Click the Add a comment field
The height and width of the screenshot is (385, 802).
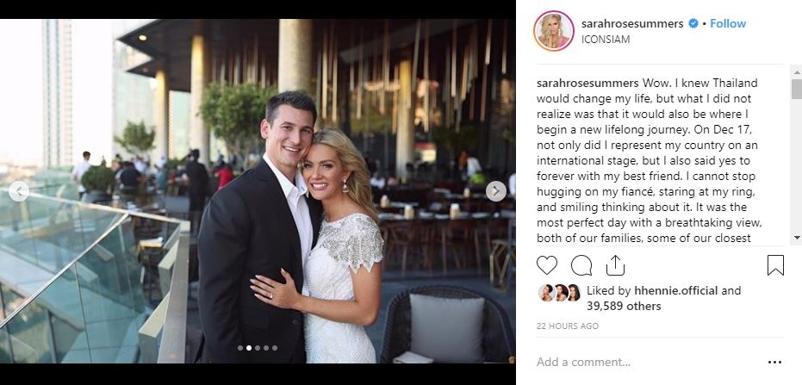650,363
